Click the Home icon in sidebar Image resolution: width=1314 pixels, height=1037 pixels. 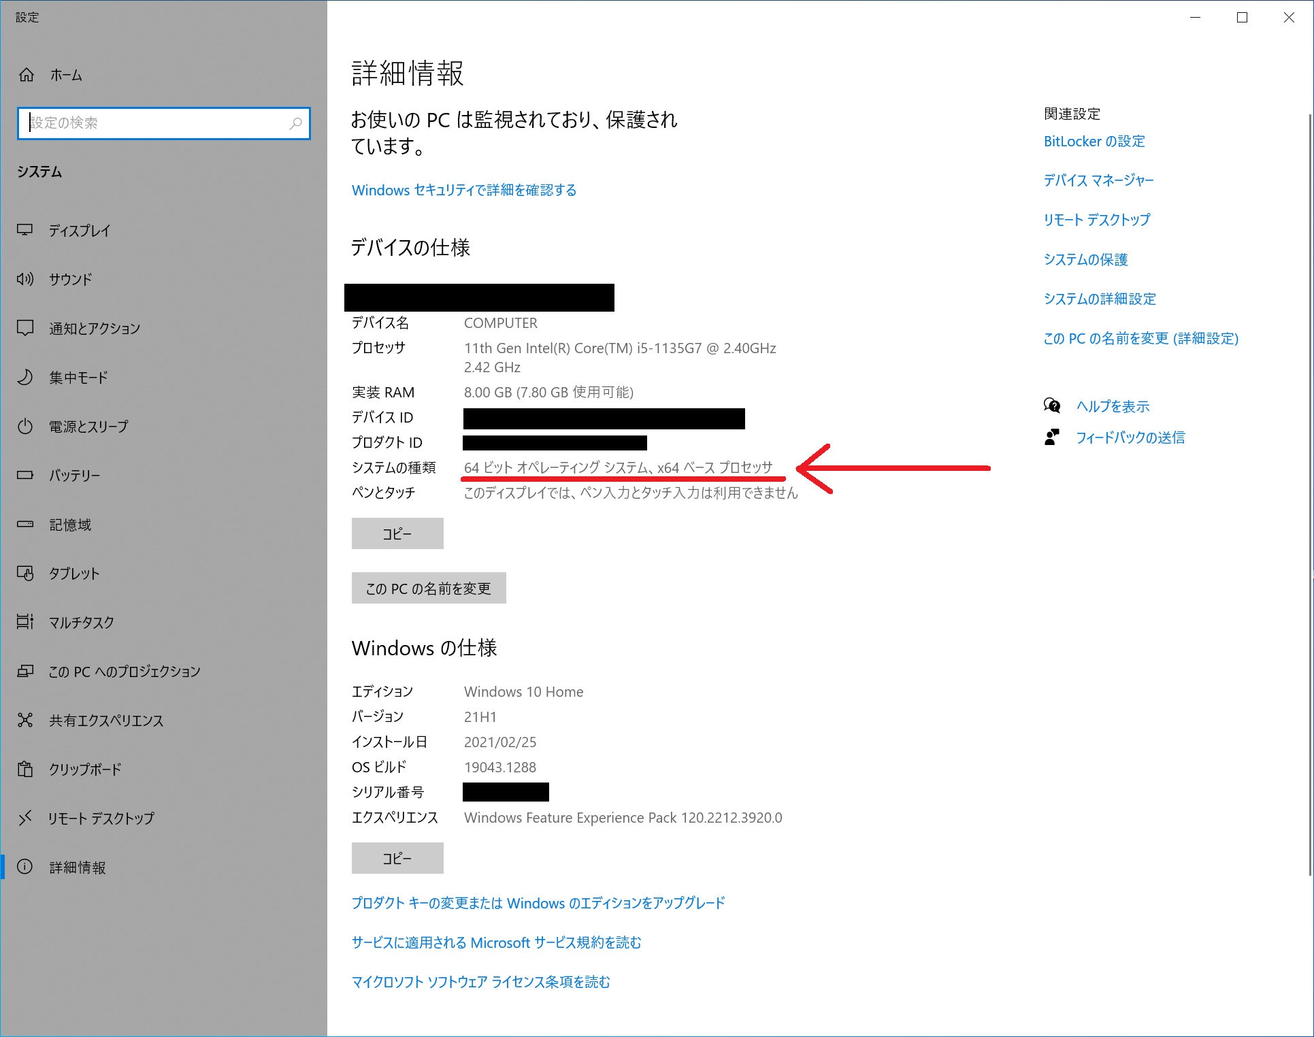pos(27,75)
